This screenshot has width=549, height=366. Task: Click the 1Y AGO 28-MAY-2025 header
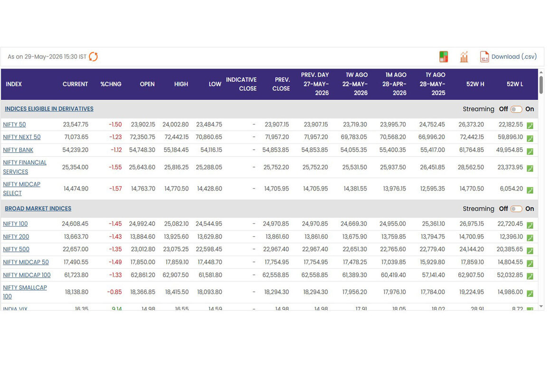point(432,84)
